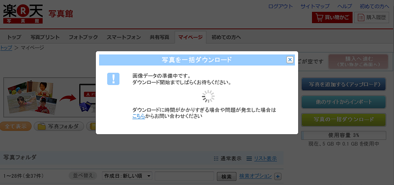Close the 写真を一括ダウンロード dialog

[290, 60]
